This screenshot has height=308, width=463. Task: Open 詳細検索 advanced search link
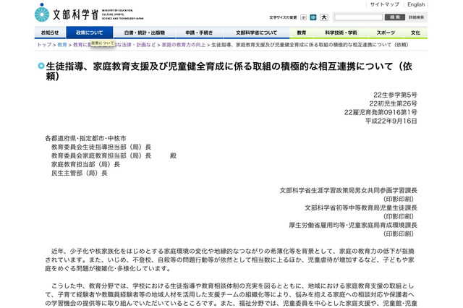(416, 17)
